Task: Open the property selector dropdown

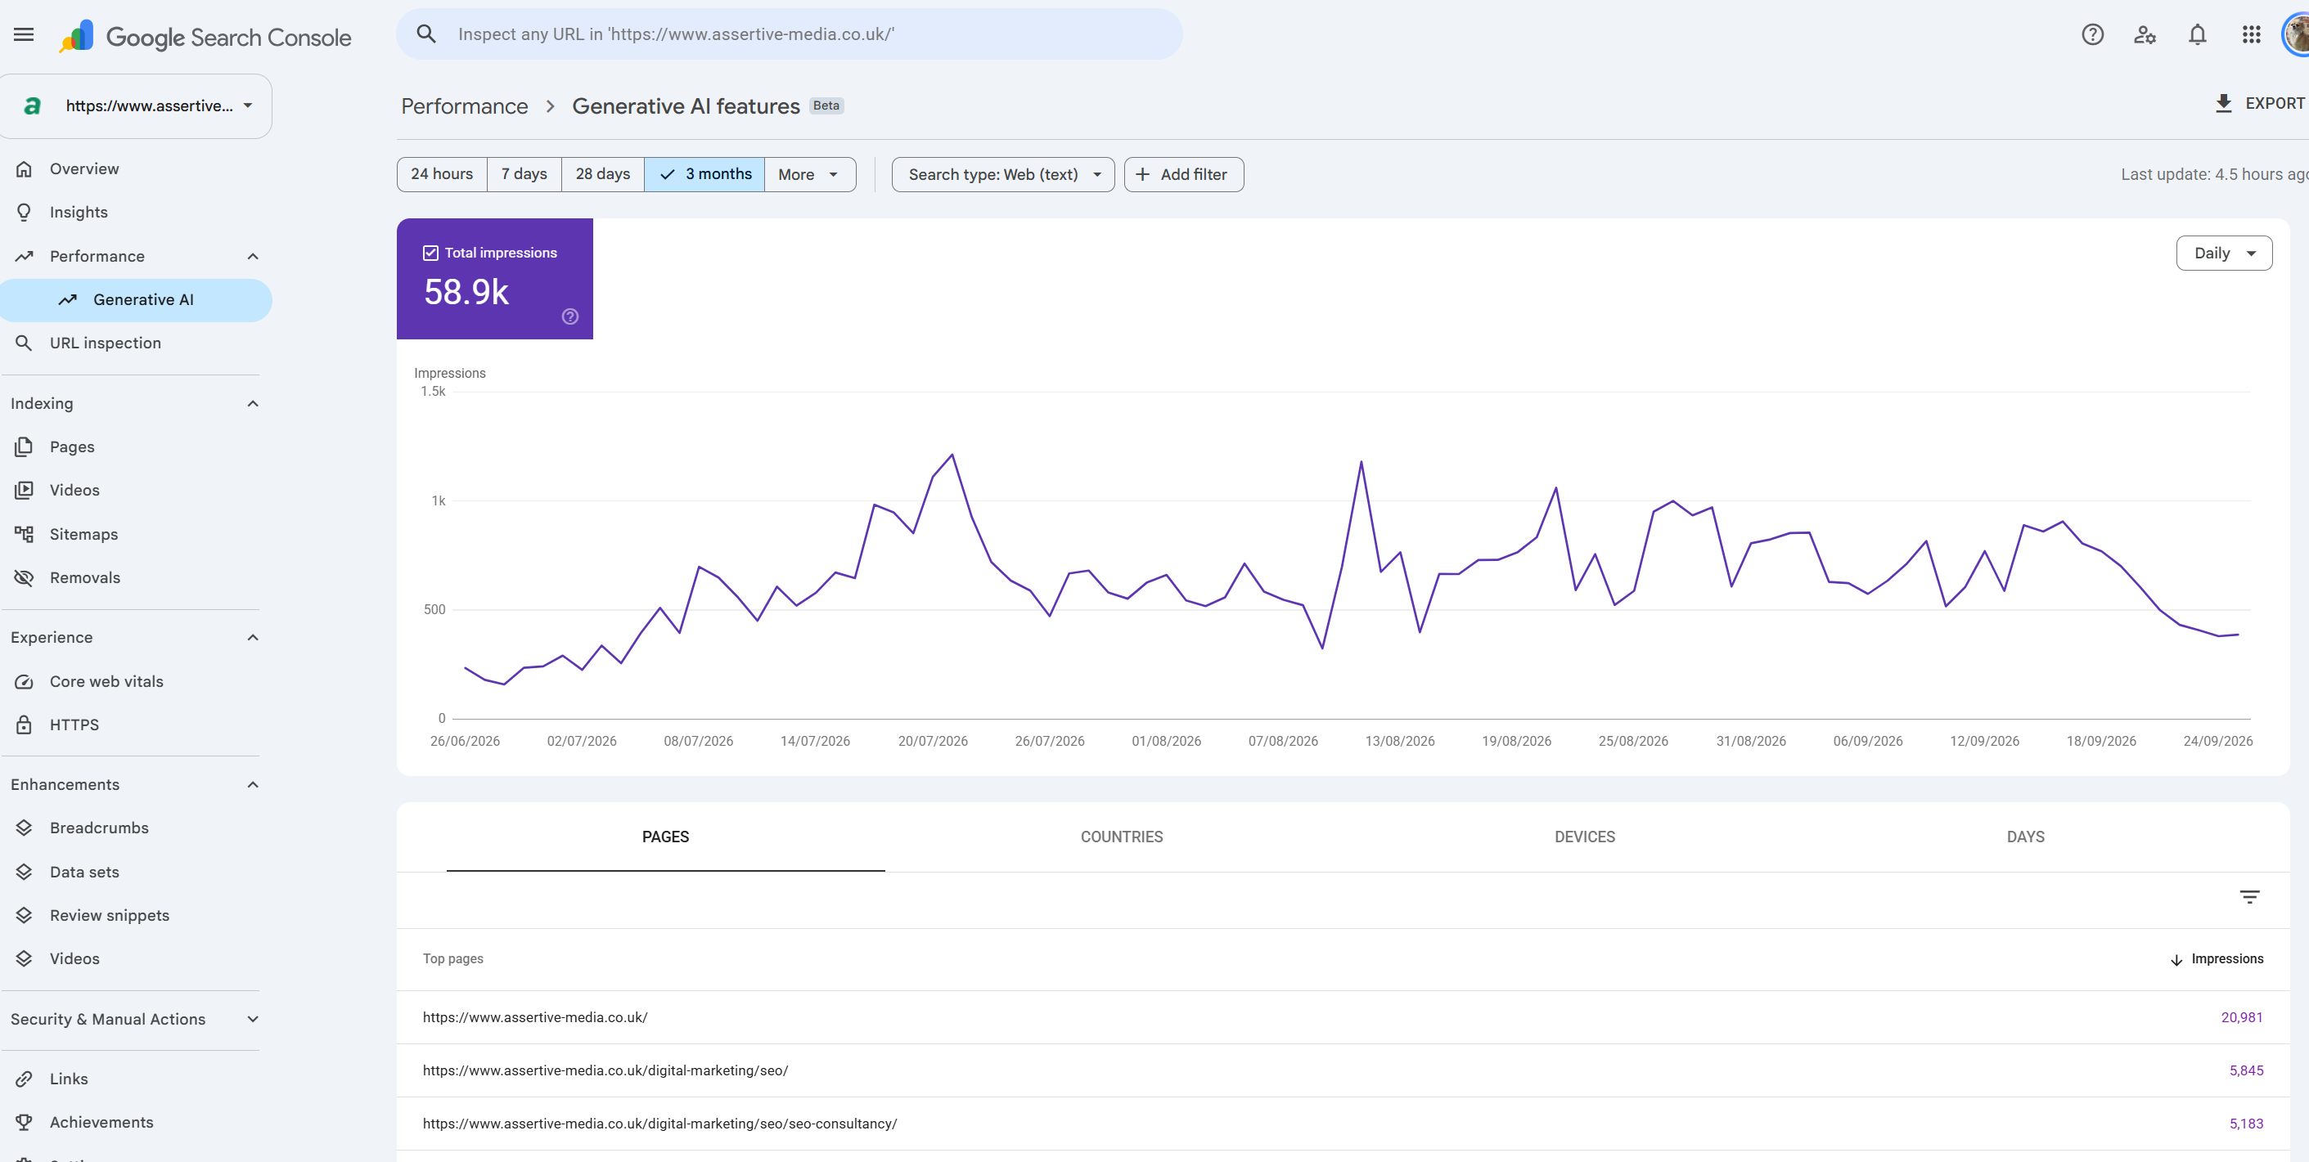Action: (135, 105)
